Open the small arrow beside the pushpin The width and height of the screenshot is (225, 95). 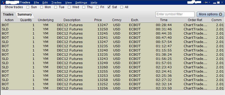point(209,2)
